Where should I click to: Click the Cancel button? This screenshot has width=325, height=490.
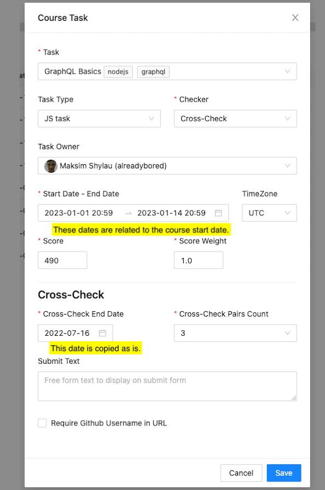(241, 472)
